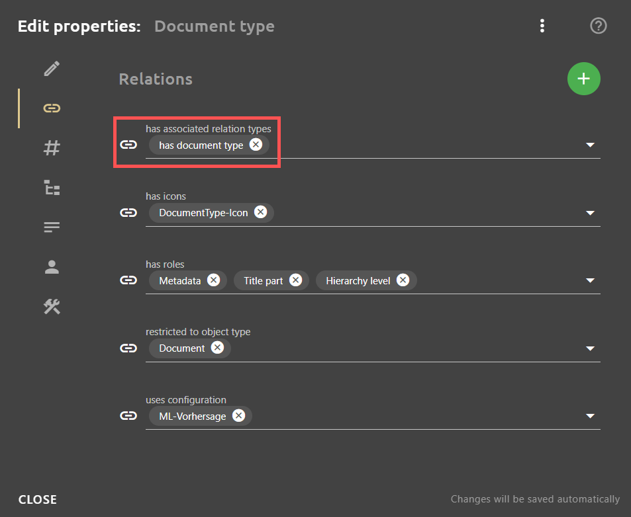The height and width of the screenshot is (517, 631).
Task: Expand the has roles dropdown
Action: 590,280
